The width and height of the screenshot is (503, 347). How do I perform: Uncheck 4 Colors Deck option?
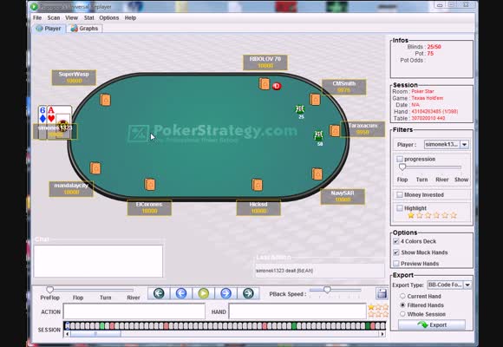pos(396,241)
